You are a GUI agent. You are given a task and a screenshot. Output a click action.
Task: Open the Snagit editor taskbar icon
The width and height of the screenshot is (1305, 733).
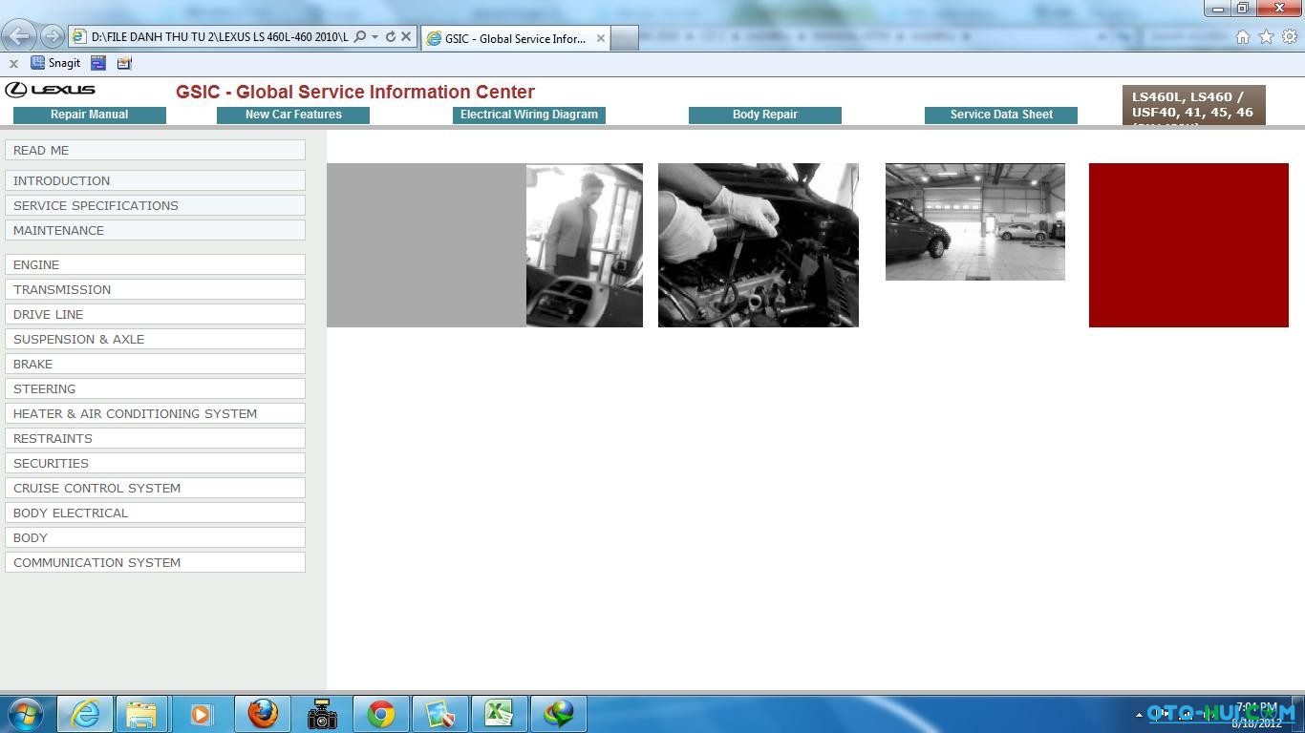tap(440, 714)
